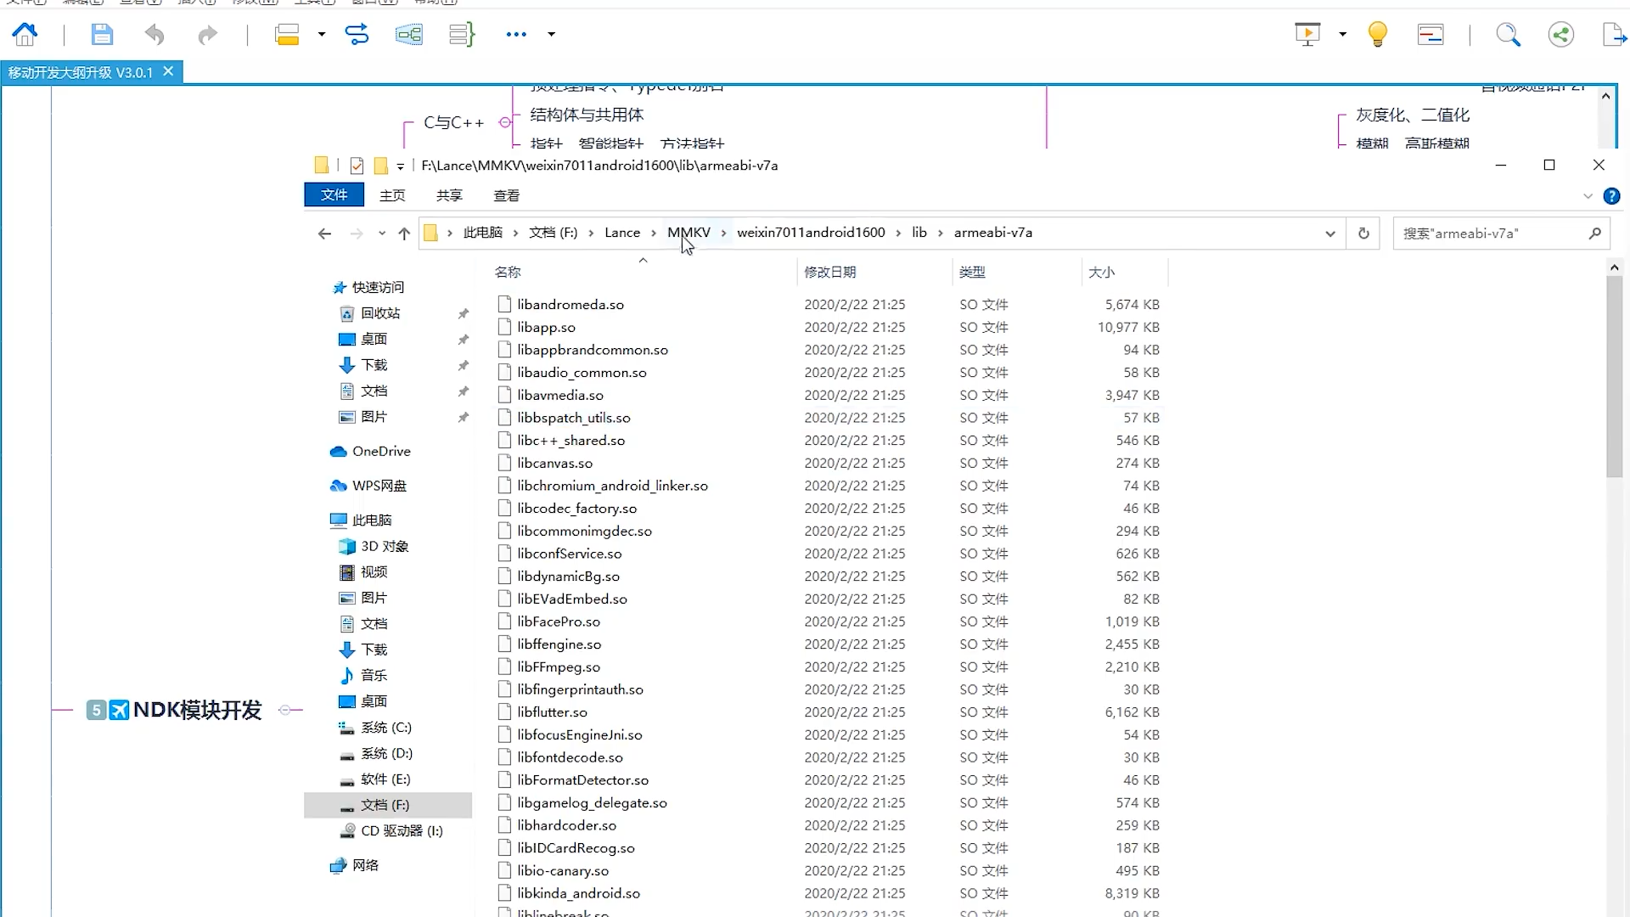The height and width of the screenshot is (917, 1630).
Task: Click the home icon in mind map toolbar
Action: point(25,34)
